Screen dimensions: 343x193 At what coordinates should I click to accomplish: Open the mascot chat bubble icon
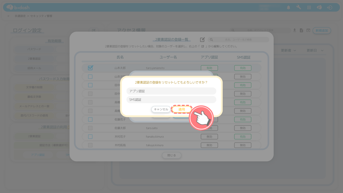[319, 8]
